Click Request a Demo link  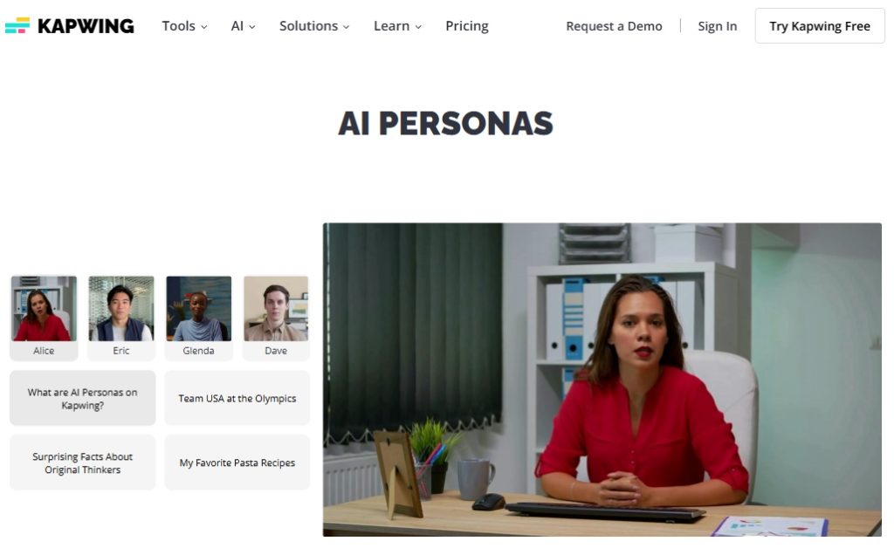614,26
